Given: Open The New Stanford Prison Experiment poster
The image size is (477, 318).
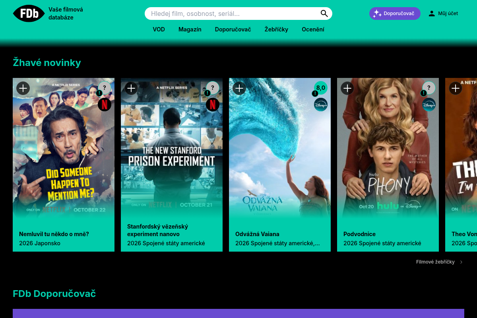Looking at the screenshot, I should click(x=172, y=148).
